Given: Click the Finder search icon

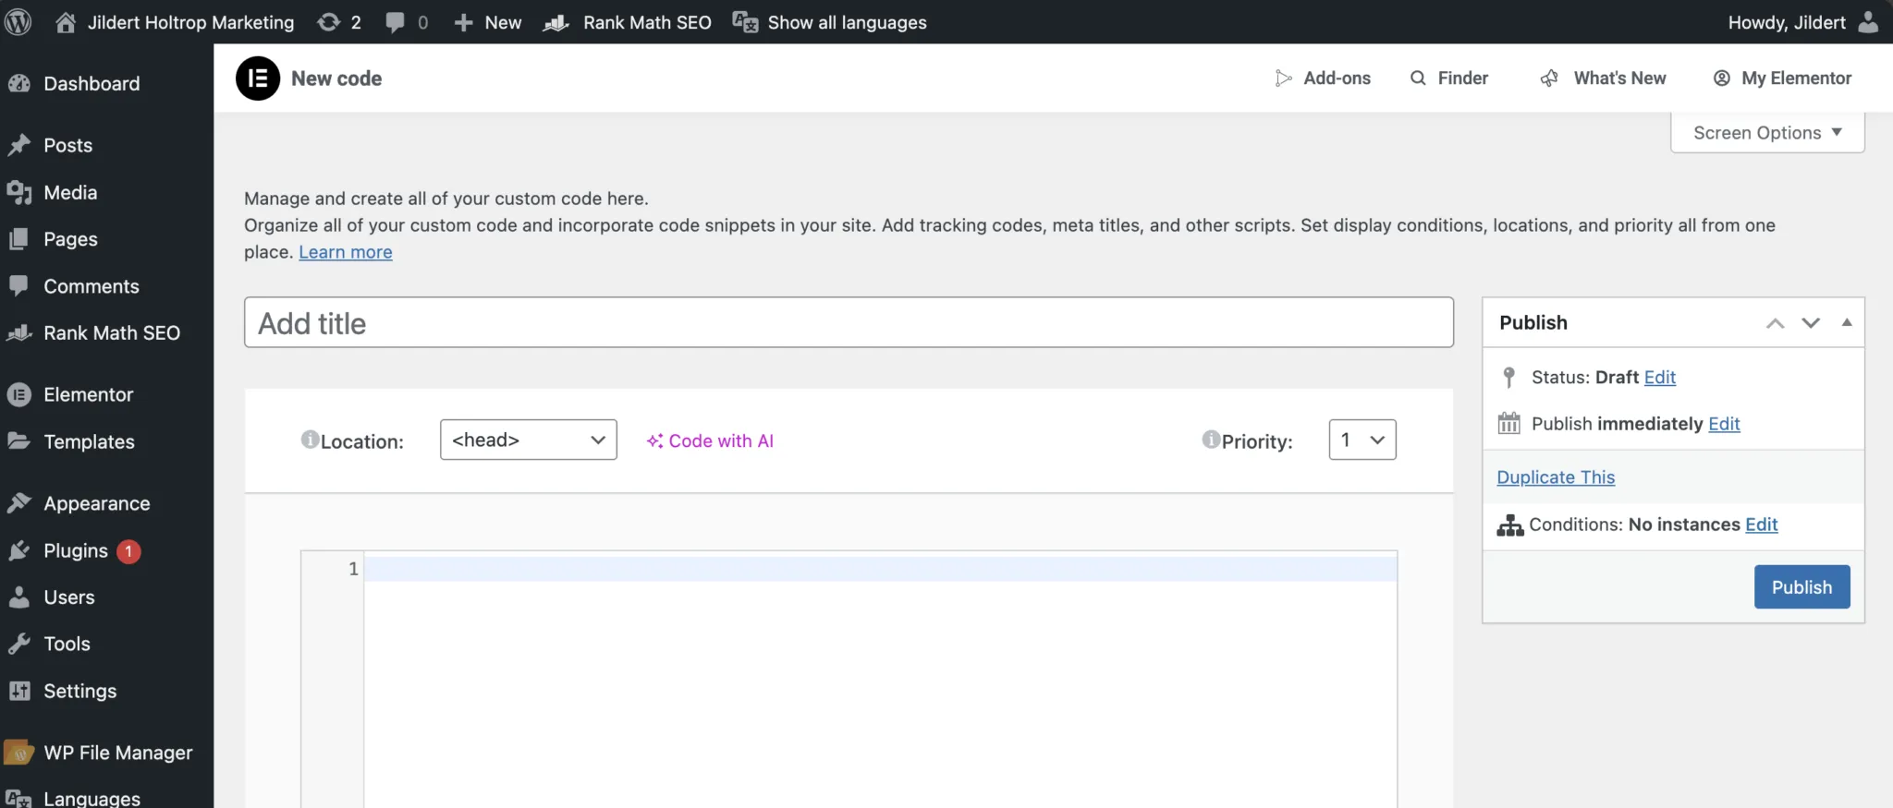Looking at the screenshot, I should (x=1418, y=78).
